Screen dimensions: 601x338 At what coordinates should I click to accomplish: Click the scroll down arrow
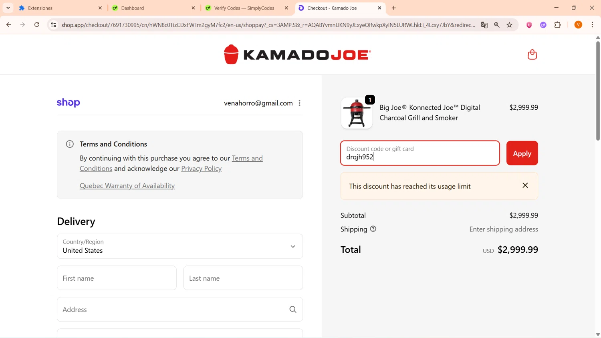coord(598,334)
